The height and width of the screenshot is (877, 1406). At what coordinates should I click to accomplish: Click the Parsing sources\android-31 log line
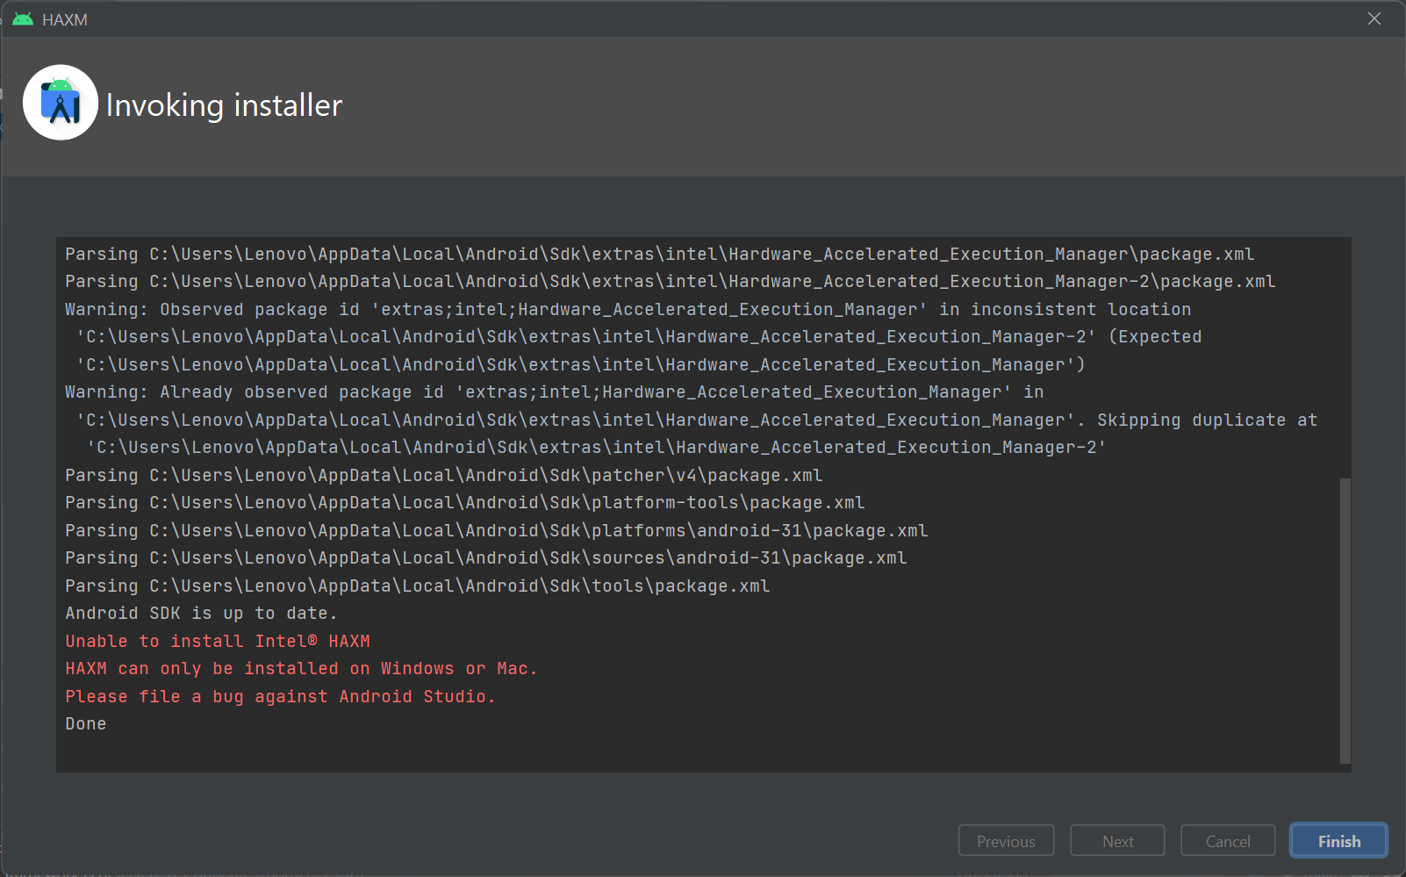tap(486, 558)
